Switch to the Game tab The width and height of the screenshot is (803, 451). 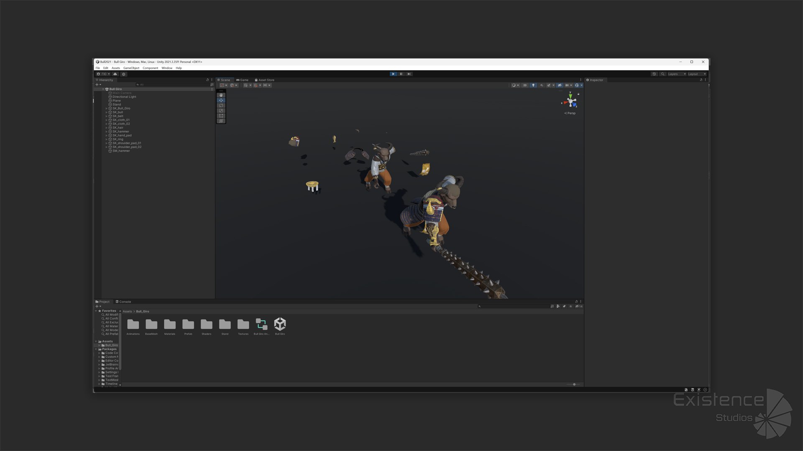point(243,80)
